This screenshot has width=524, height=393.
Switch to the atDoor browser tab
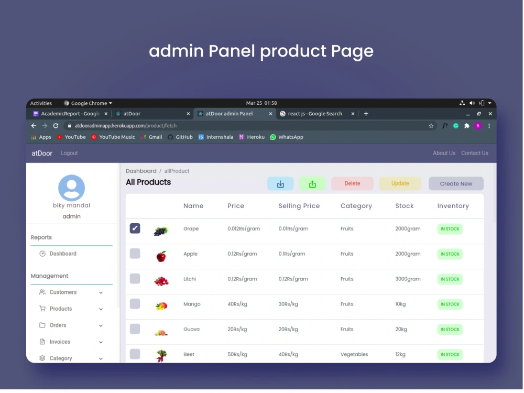tap(152, 114)
